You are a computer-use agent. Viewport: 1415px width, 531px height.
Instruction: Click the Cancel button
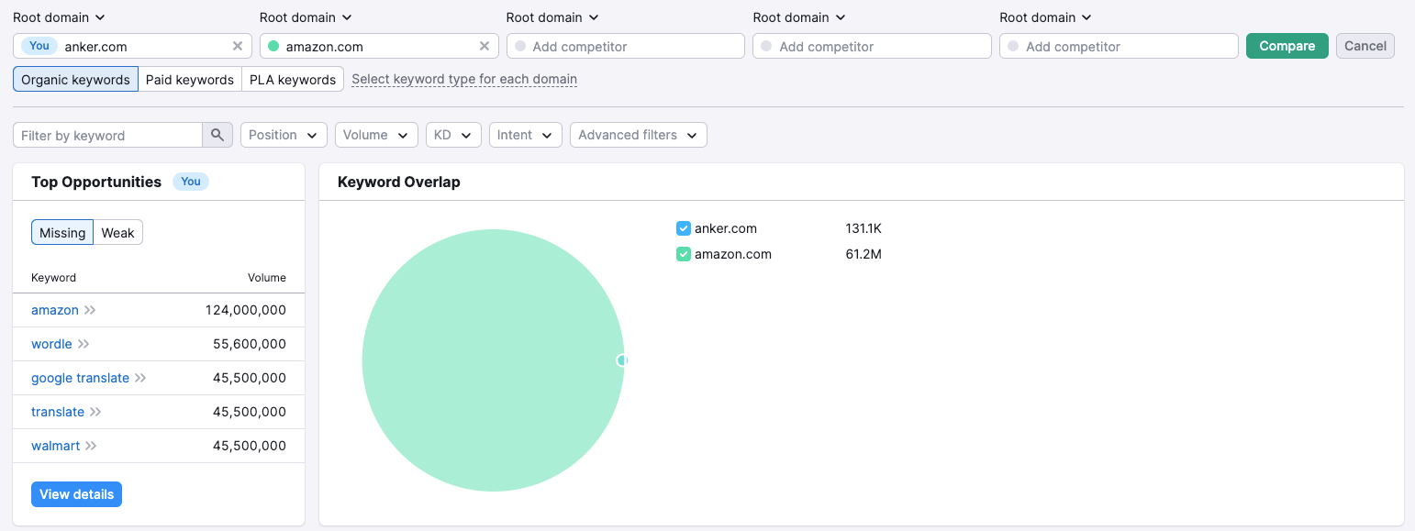click(x=1365, y=46)
